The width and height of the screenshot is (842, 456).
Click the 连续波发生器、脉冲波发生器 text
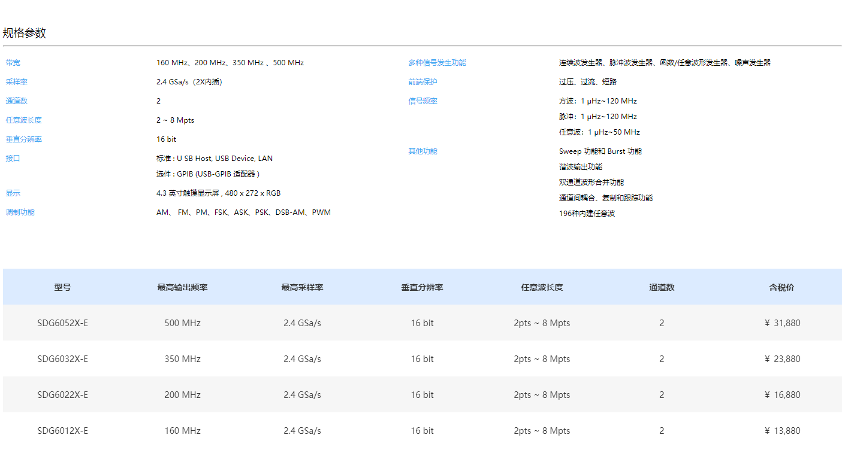(x=665, y=63)
